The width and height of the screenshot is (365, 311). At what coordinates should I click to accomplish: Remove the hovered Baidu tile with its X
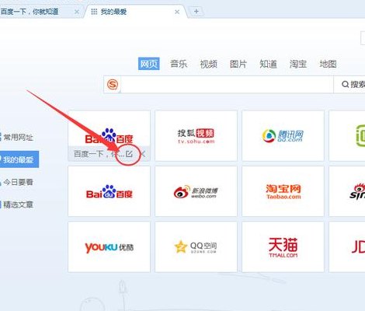coord(143,154)
